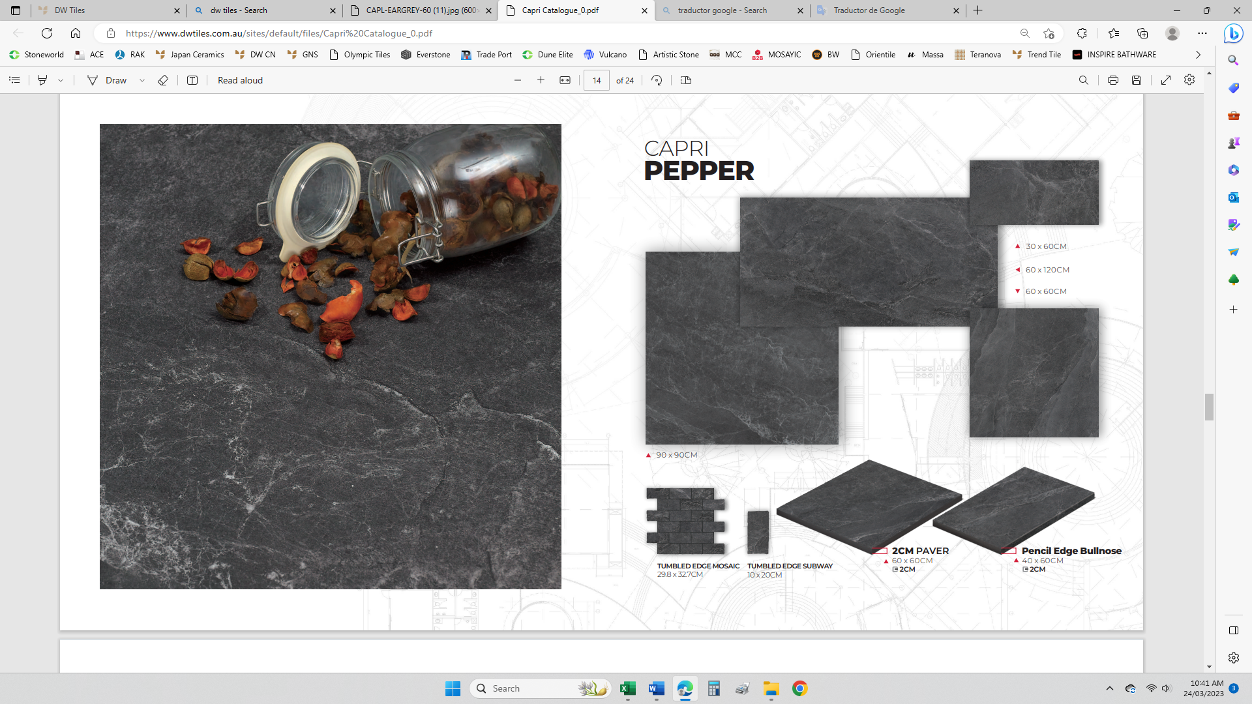This screenshot has height=704, width=1252.
Task: Open Excel from the taskbar
Action: pos(627,688)
